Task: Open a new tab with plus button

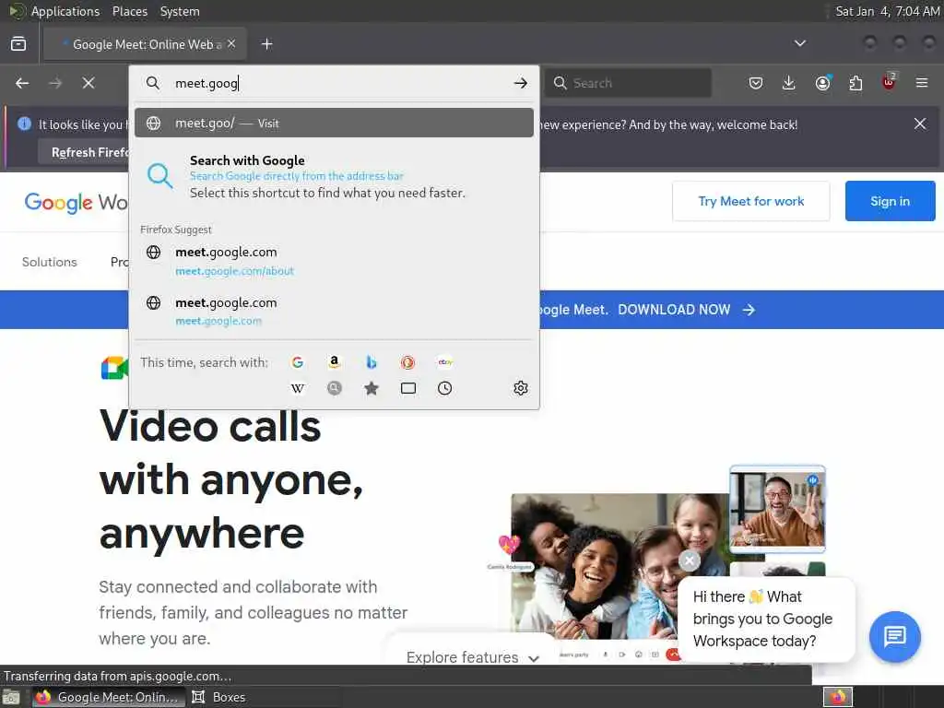Action: 267,44
